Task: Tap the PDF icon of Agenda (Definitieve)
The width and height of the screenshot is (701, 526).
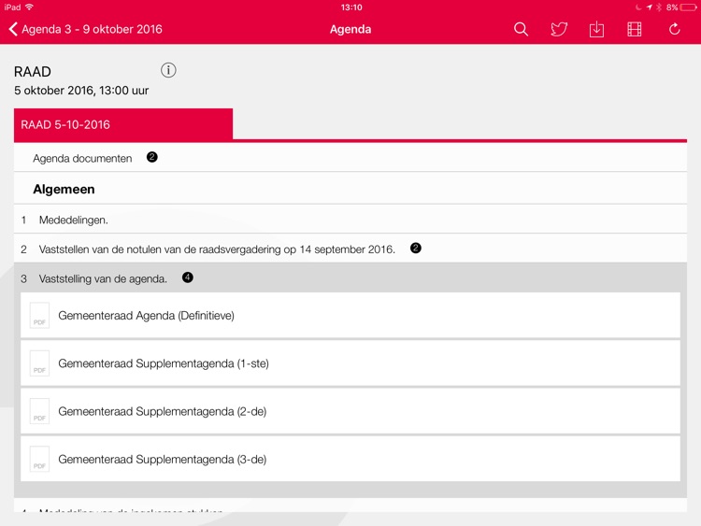Action: (39, 316)
